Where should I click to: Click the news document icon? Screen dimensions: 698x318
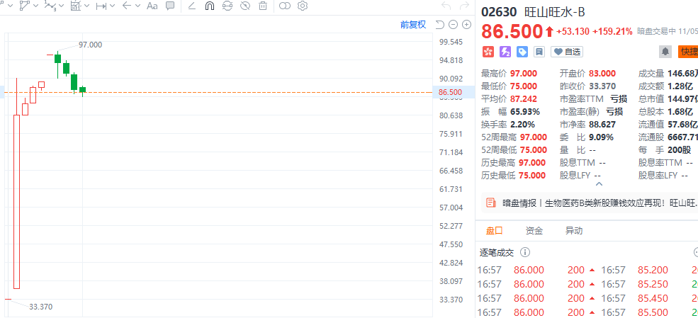tap(490, 203)
